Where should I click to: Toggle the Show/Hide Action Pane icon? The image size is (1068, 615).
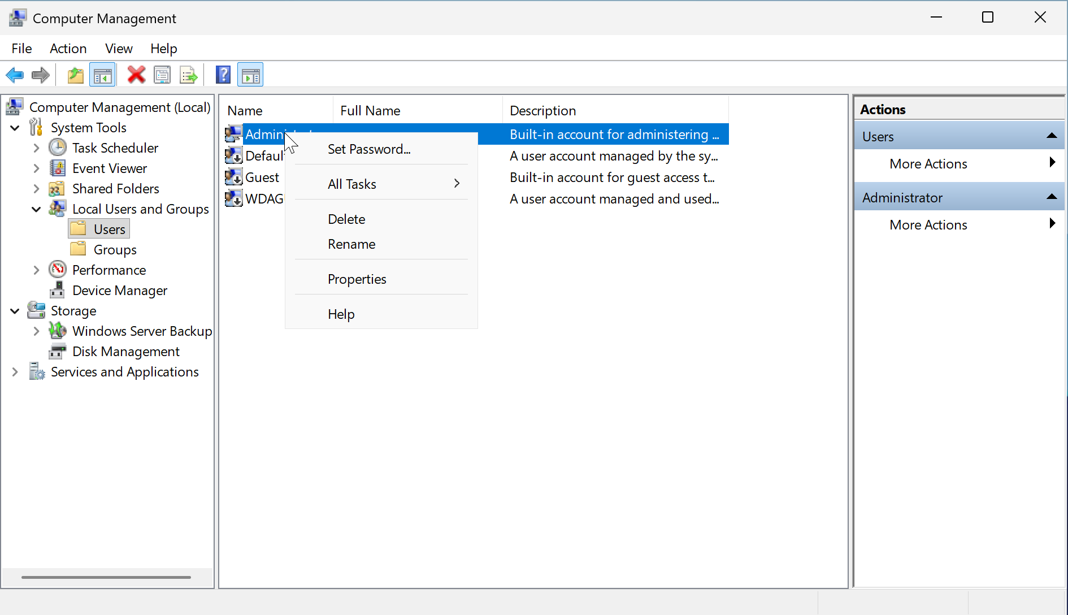click(250, 75)
